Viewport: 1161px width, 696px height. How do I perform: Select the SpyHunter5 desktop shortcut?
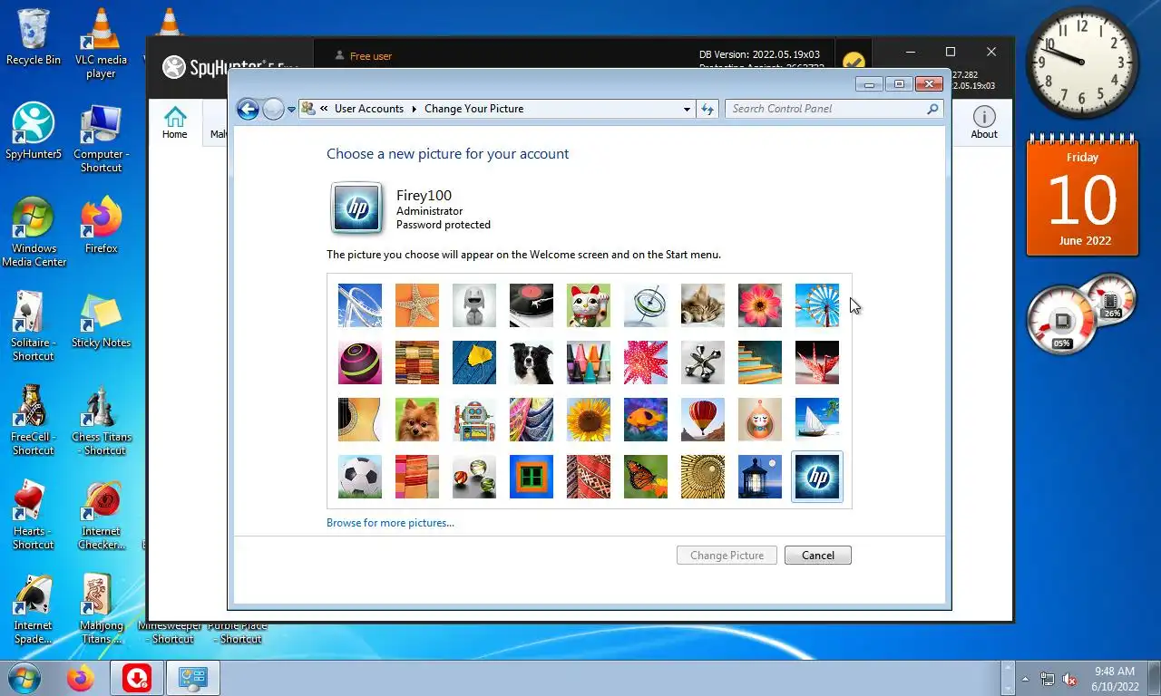point(34,130)
